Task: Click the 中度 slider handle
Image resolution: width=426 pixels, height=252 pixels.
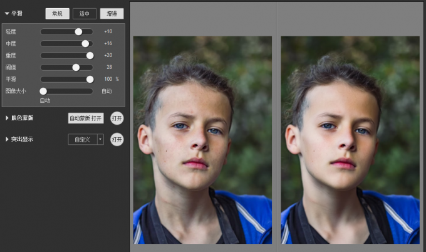Action: [x=85, y=43]
